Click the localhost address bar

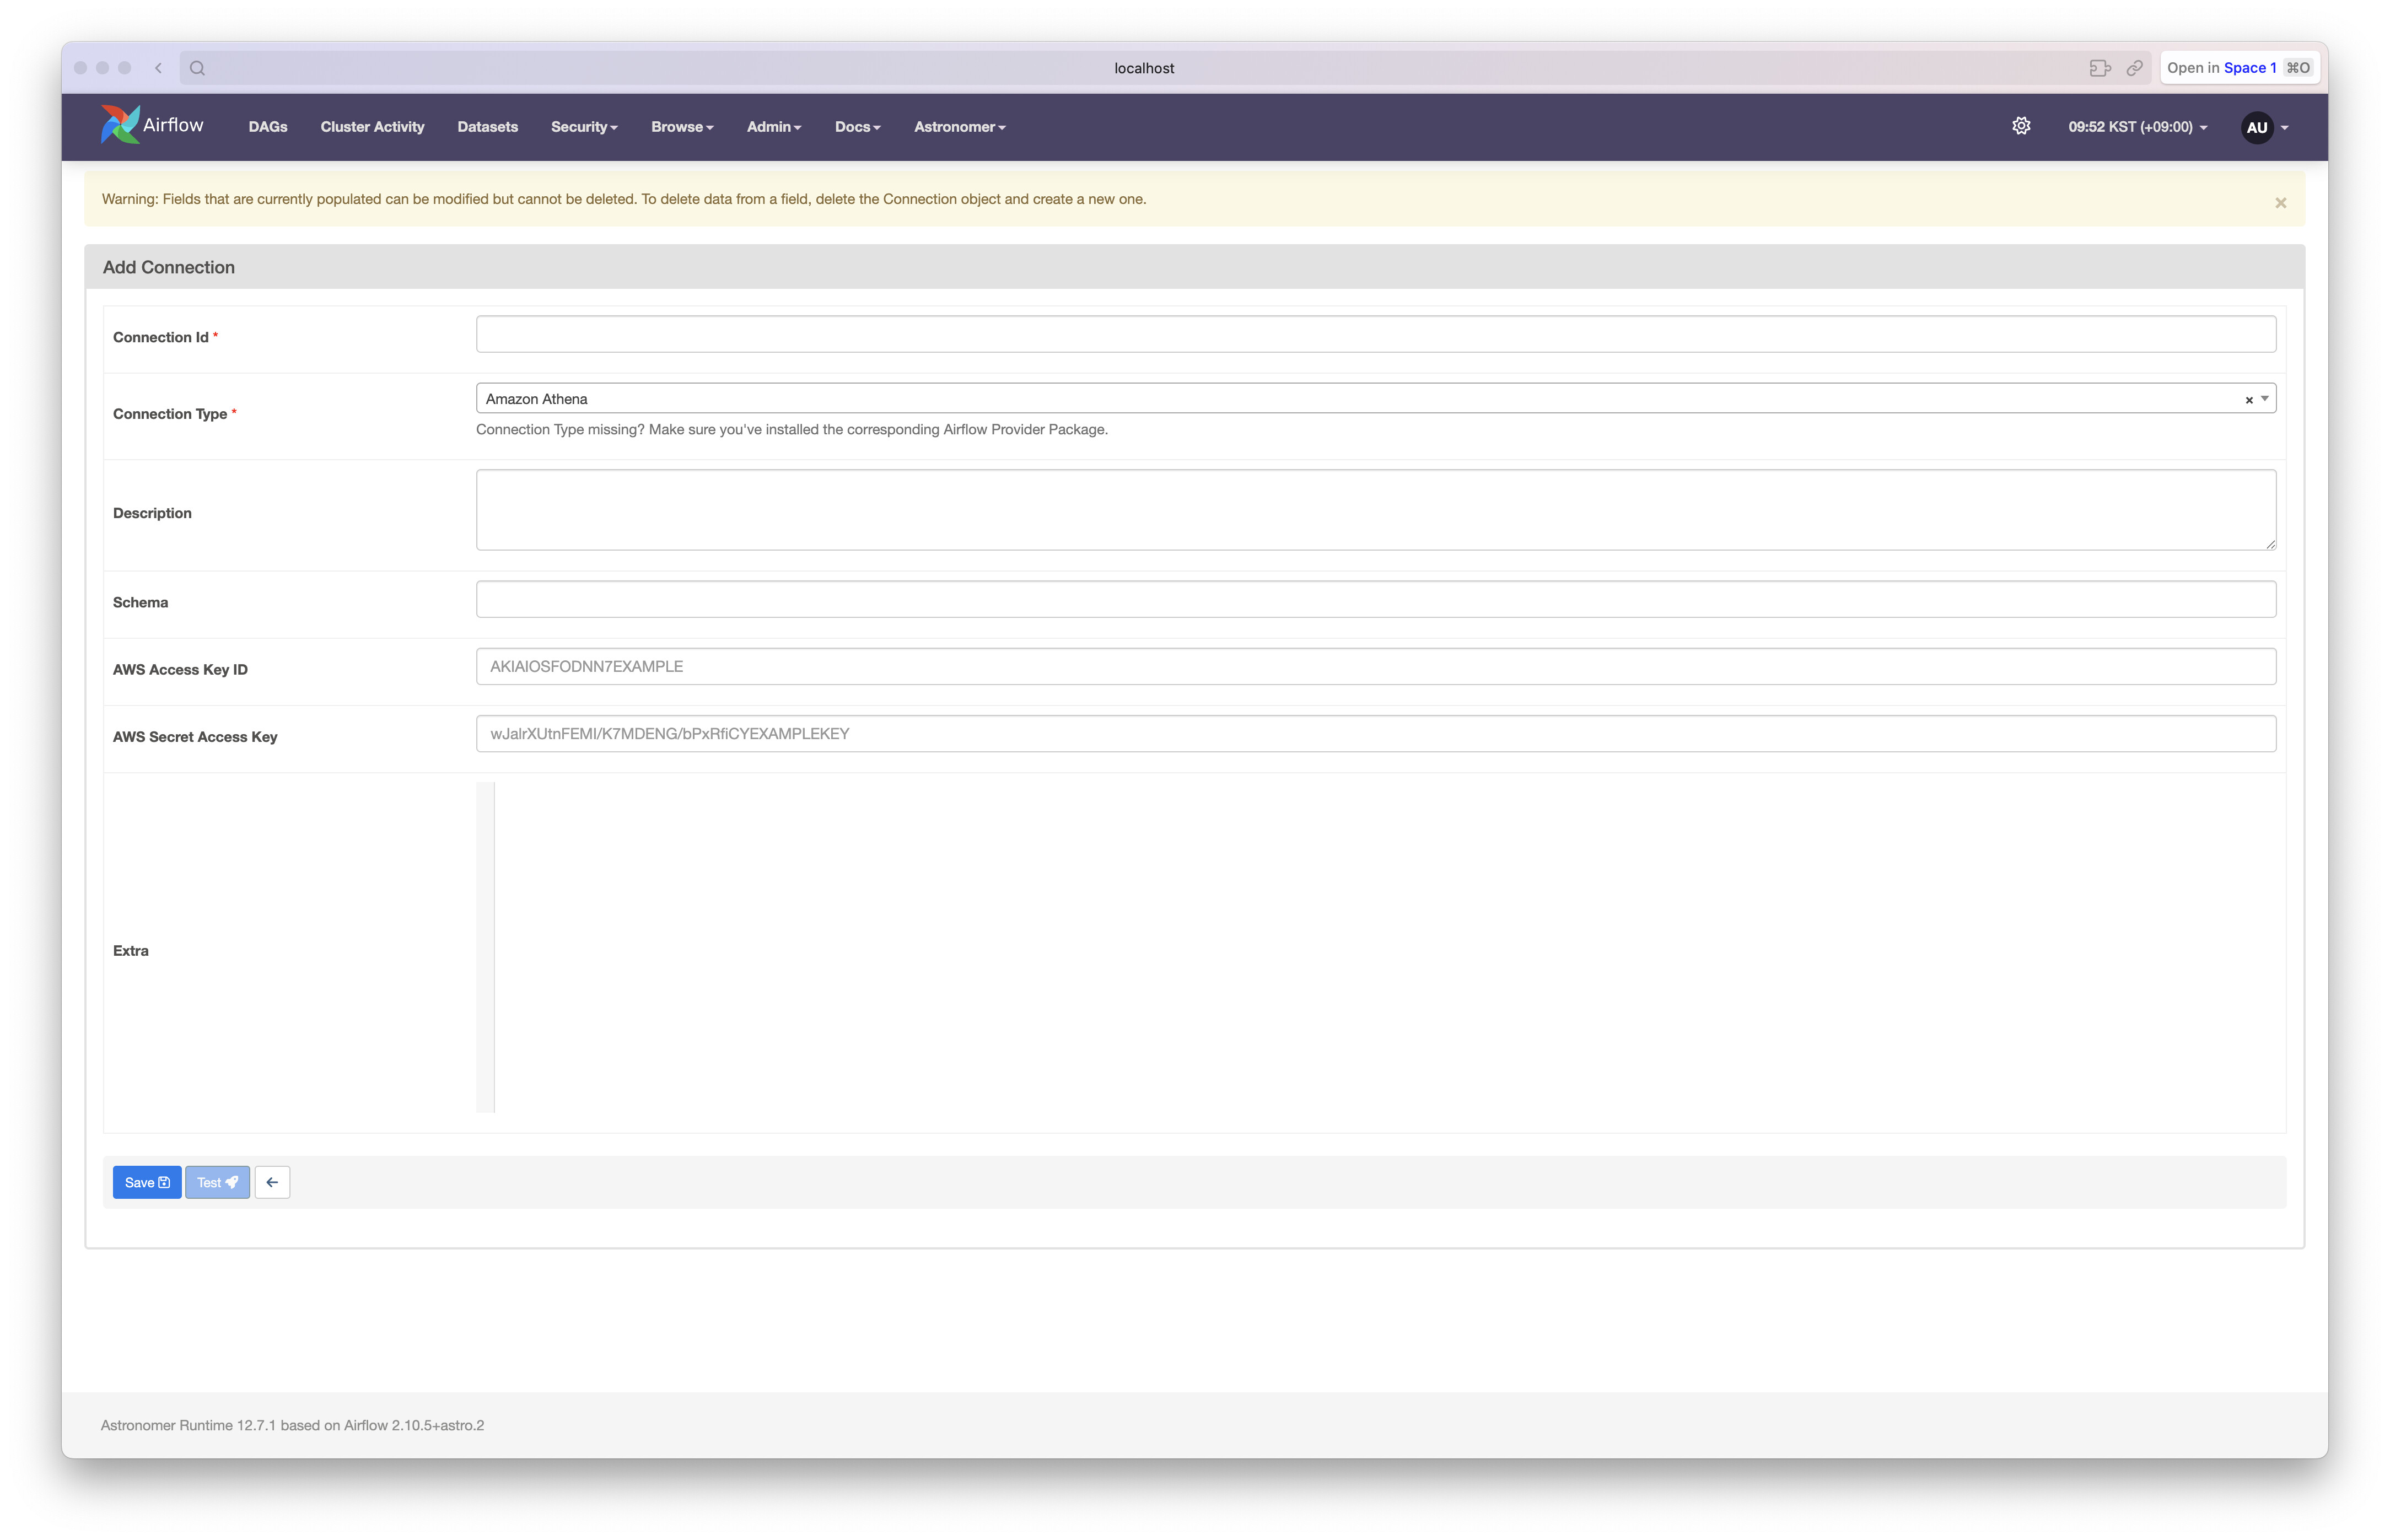point(1144,68)
